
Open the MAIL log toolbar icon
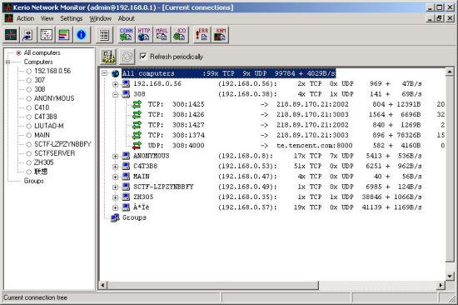pyautogui.click(x=162, y=35)
